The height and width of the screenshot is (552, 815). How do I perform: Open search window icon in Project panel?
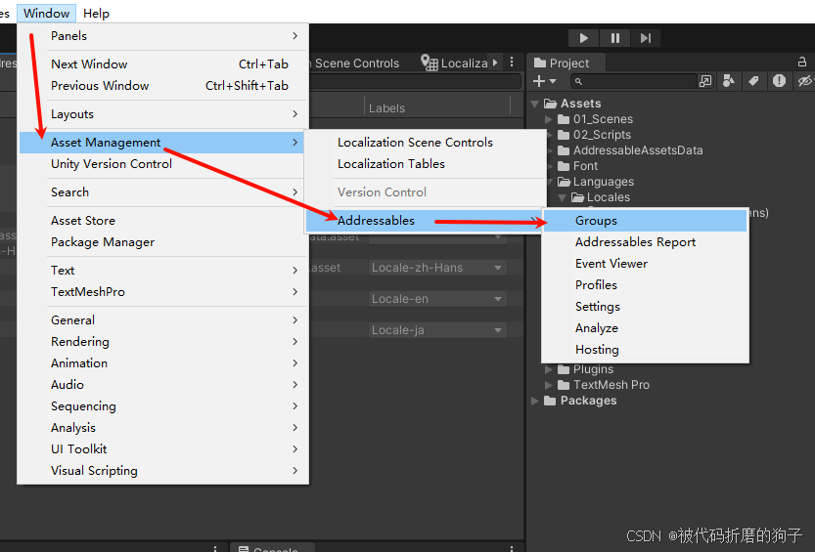pyautogui.click(x=705, y=81)
